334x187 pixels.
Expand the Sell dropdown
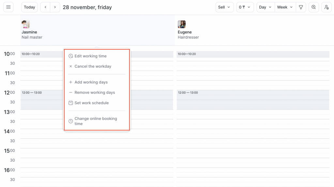coord(224,7)
